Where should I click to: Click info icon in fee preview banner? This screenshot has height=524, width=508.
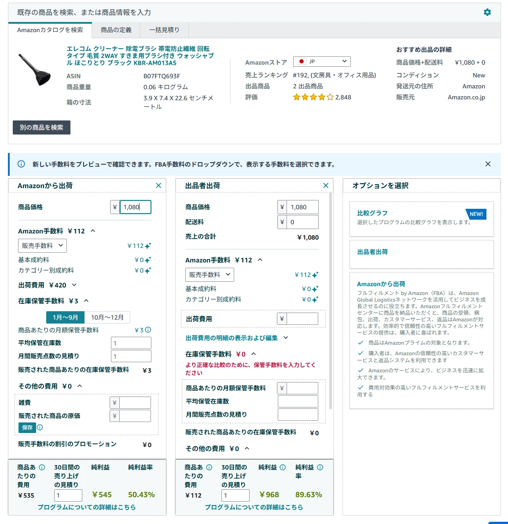(x=21, y=164)
